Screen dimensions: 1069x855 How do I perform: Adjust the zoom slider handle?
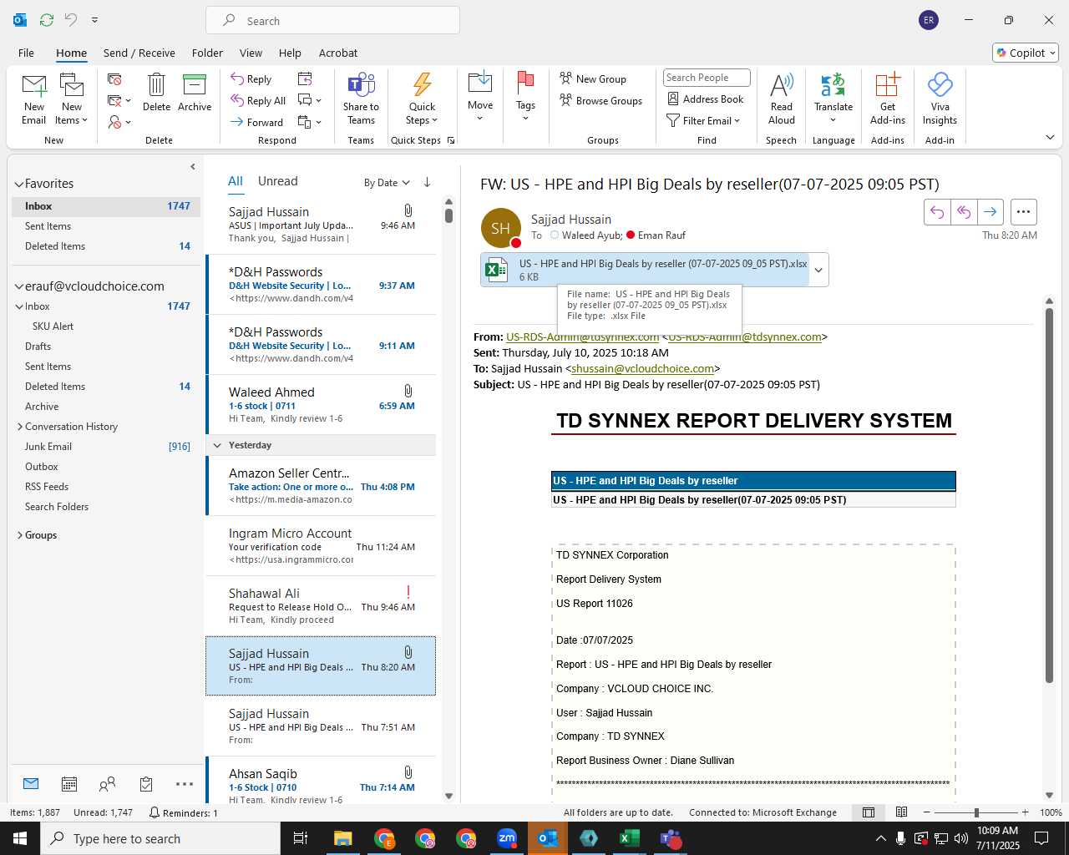975,812
